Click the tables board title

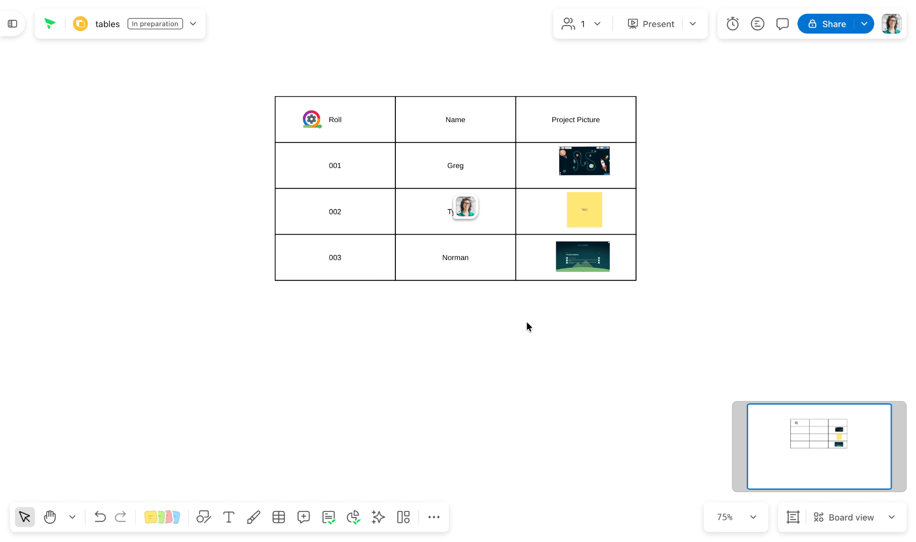coord(107,24)
